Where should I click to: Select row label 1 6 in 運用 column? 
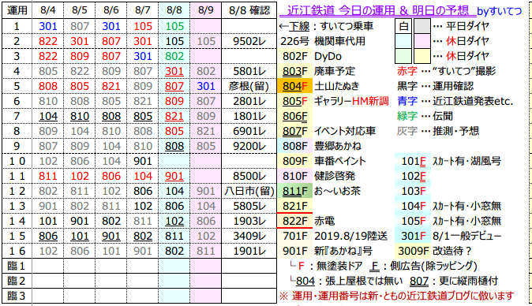point(17,251)
